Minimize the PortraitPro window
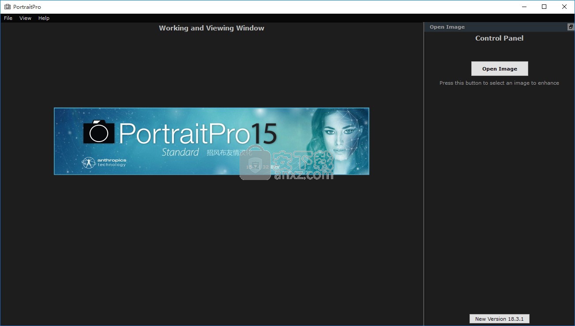 (x=524, y=7)
